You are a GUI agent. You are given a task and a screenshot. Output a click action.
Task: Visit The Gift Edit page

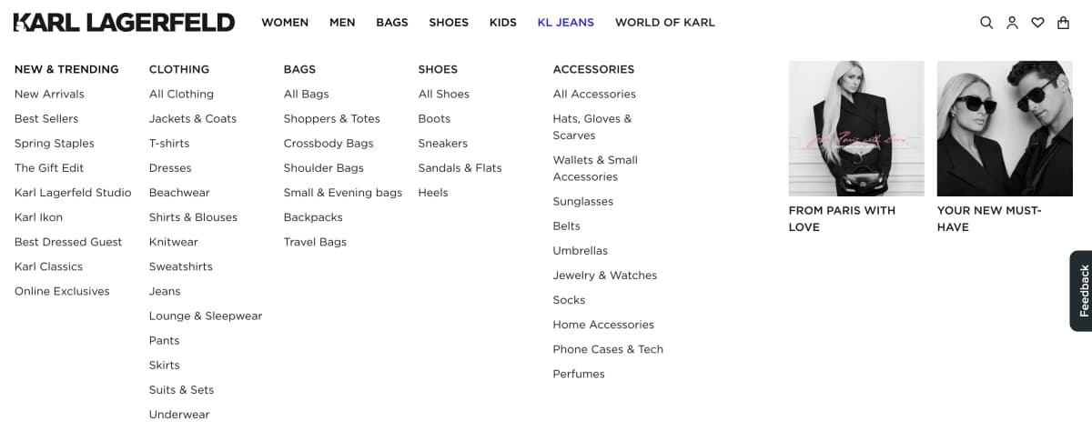click(49, 167)
